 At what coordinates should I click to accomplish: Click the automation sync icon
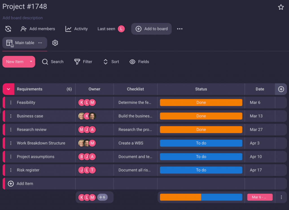pos(8,29)
